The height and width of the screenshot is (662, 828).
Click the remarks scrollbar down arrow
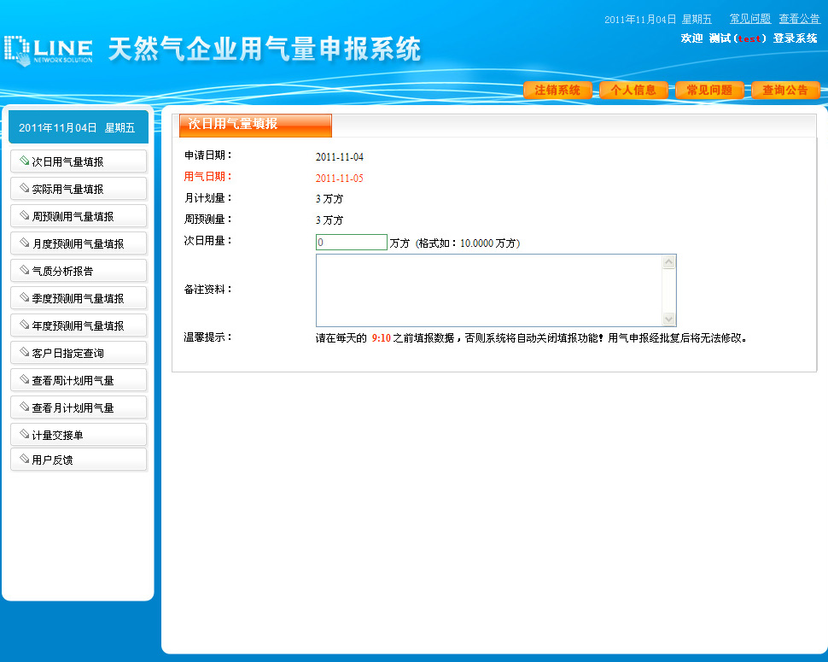[668, 319]
